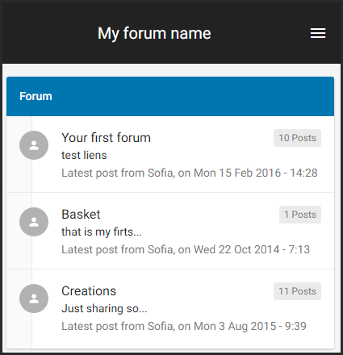Click avatar icon beside Your first forum

pyautogui.click(x=34, y=145)
